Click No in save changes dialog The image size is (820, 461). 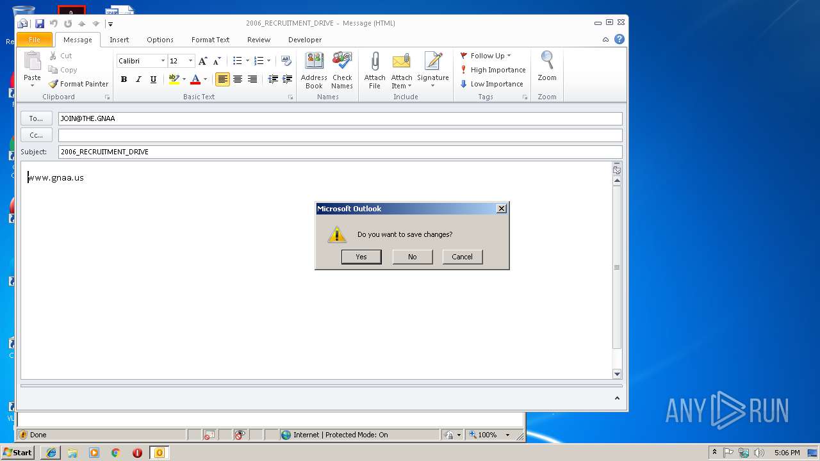click(412, 257)
